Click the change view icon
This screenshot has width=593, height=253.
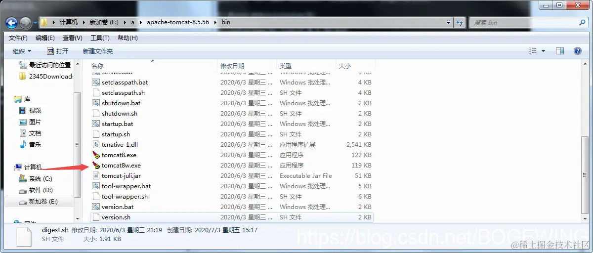[533, 51]
